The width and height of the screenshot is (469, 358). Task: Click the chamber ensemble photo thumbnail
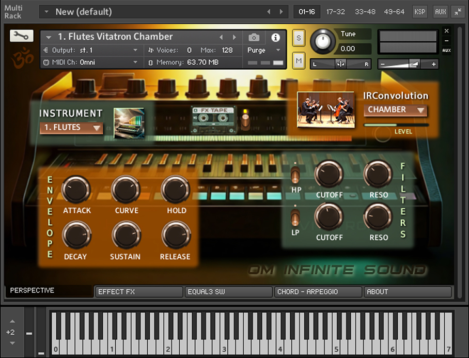[325, 110]
